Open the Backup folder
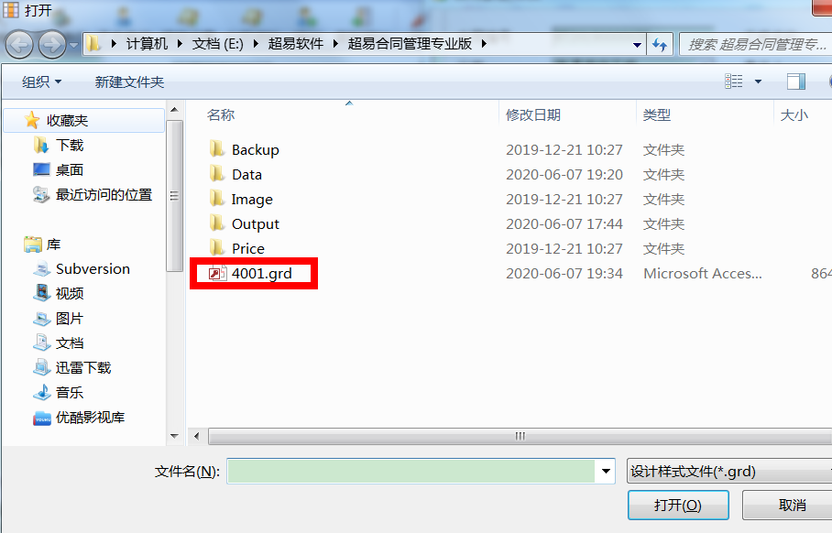The width and height of the screenshot is (832, 533). (256, 150)
